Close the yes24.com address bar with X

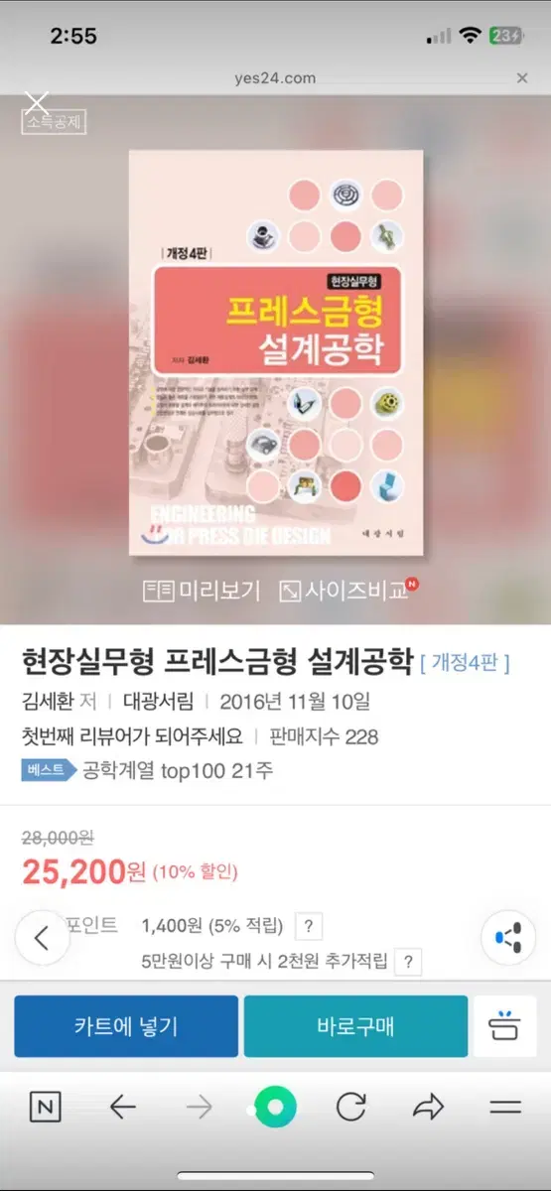click(523, 77)
